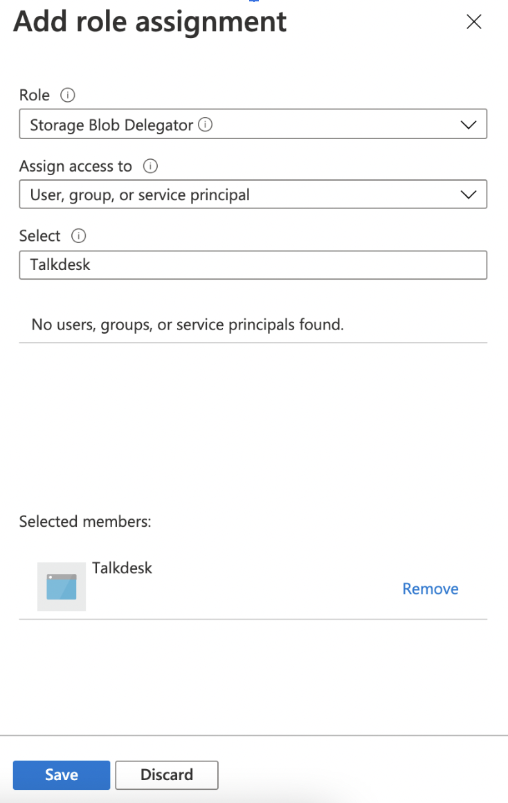The image size is (508, 803).
Task: Click the info icon beside Storage Blob Delegator
Action: 205,124
